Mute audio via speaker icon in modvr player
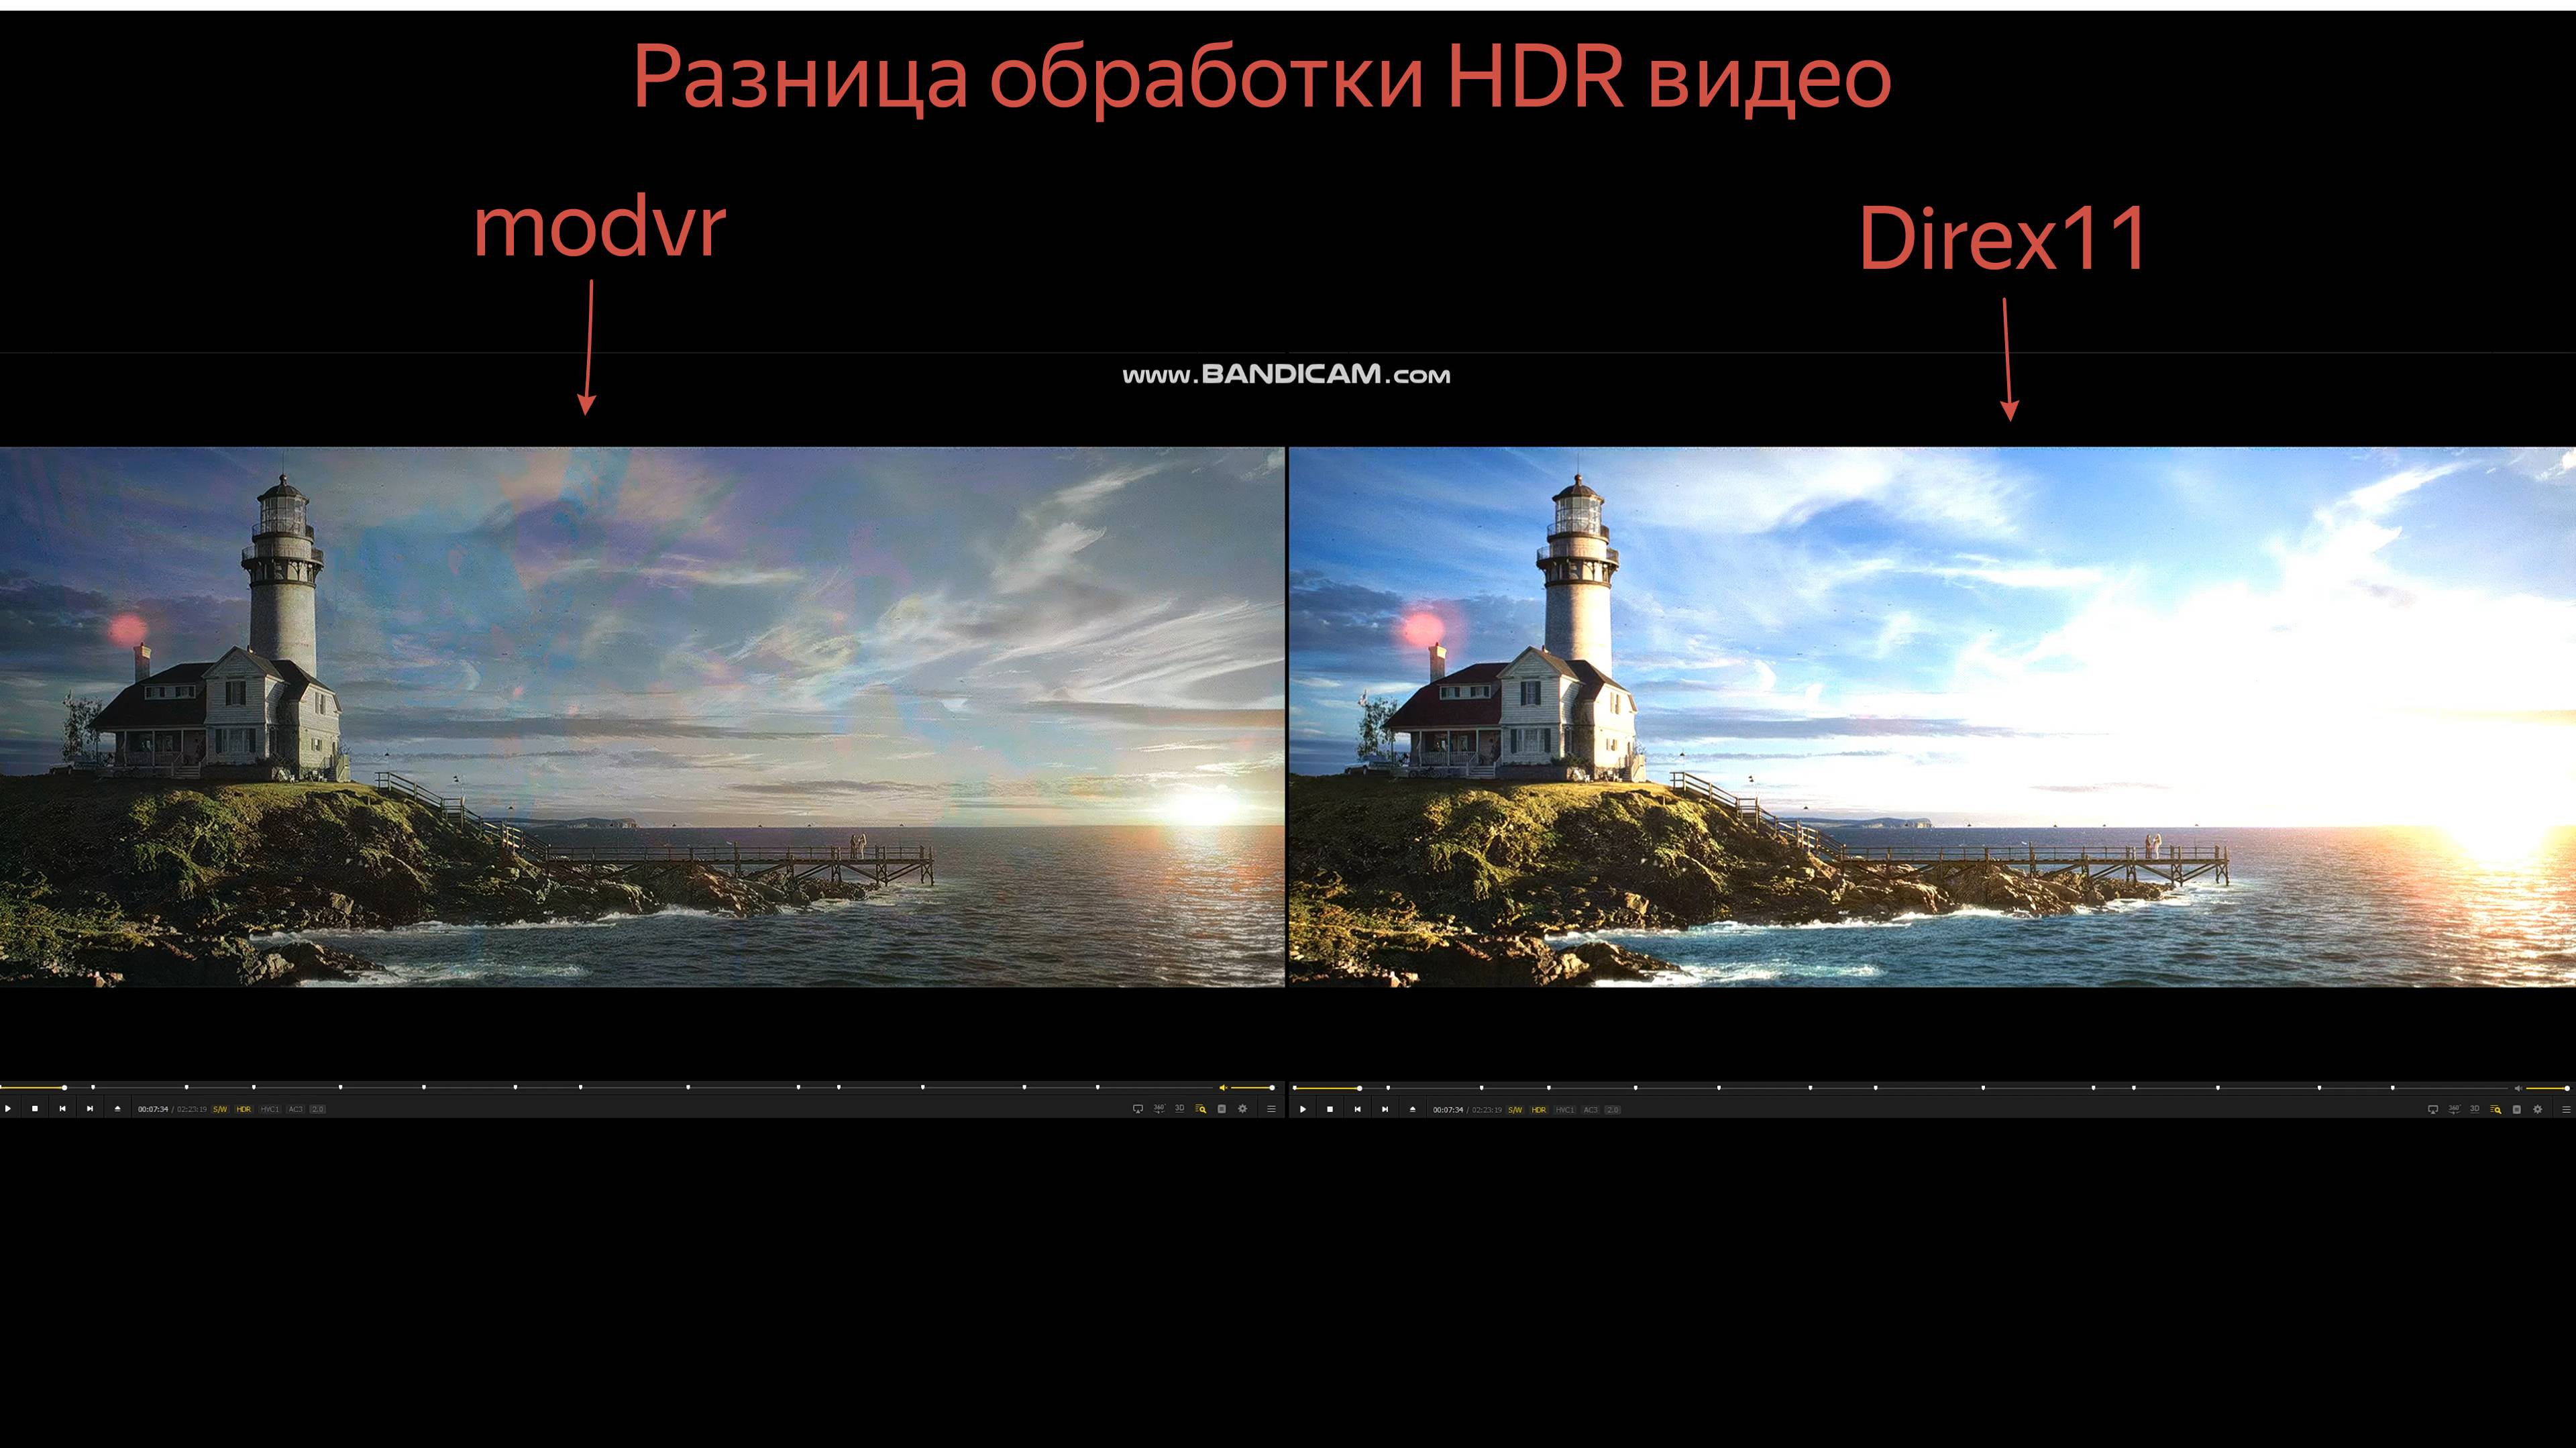Viewport: 2576px width, 1448px height. pyautogui.click(x=1223, y=1088)
